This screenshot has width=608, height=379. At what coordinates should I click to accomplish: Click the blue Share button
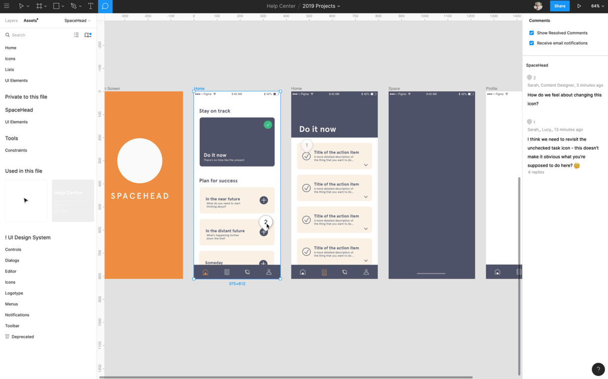click(560, 6)
